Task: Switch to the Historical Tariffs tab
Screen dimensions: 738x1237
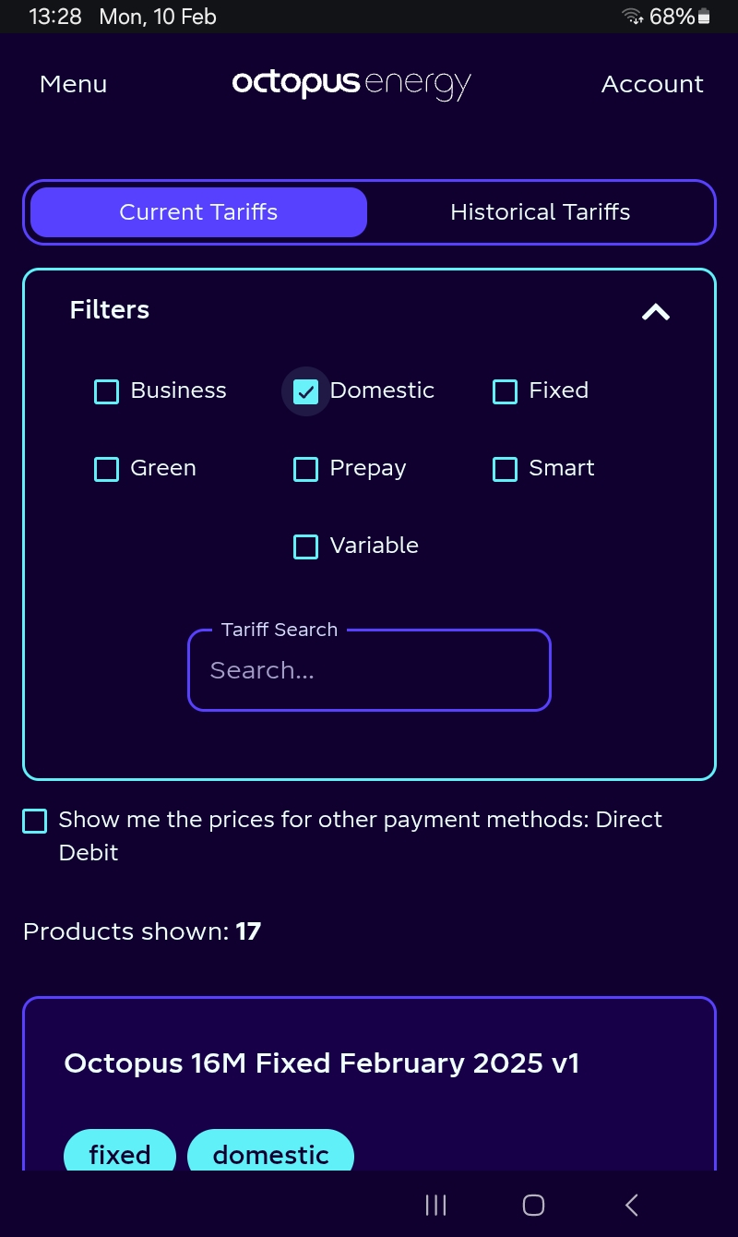Action: [x=540, y=212]
